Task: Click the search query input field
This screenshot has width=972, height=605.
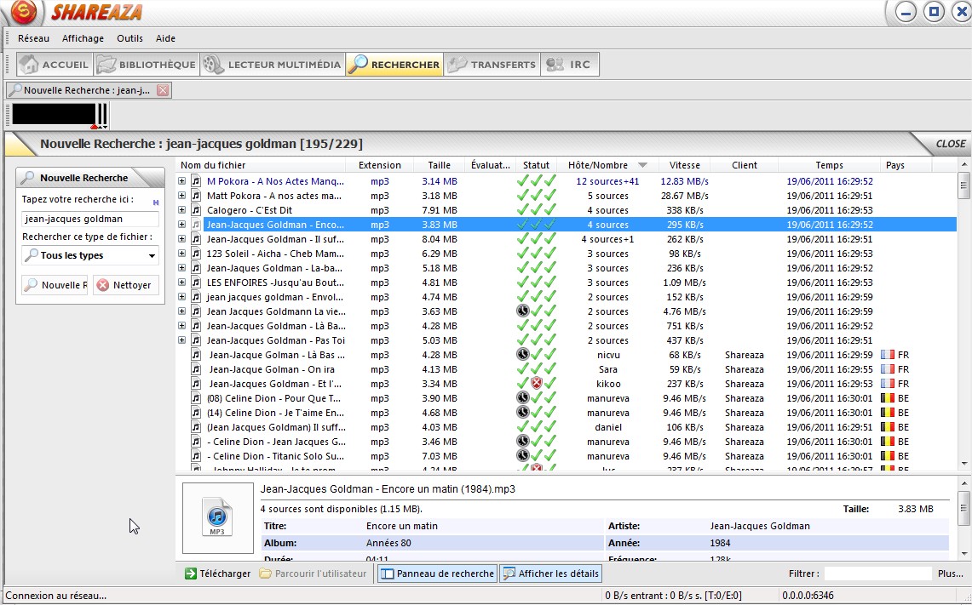Action: [90, 219]
